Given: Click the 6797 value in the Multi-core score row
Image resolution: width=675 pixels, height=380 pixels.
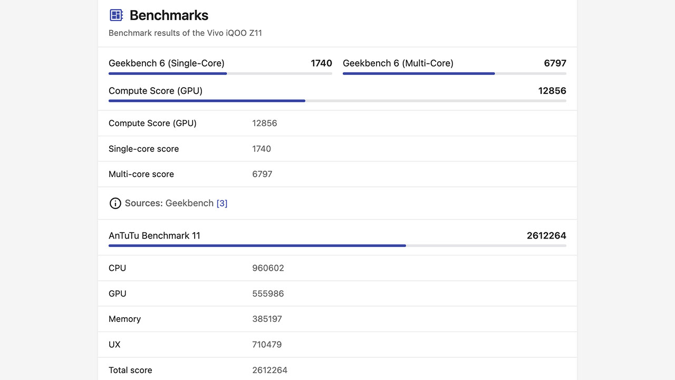Looking at the screenshot, I should pos(262,174).
